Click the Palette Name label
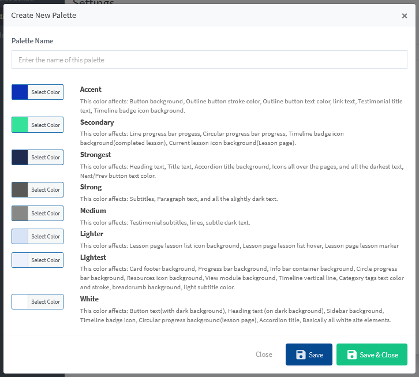Viewport: 419px width, 377px height. (32, 40)
